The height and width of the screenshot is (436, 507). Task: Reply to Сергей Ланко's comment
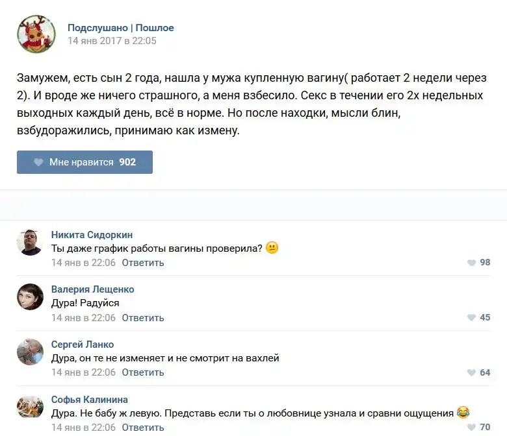[x=143, y=372]
